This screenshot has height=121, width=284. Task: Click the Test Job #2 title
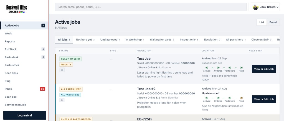pos(146,89)
